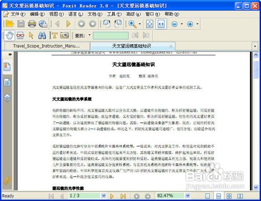Go to the next page with the orange right arrow

tap(68, 24)
